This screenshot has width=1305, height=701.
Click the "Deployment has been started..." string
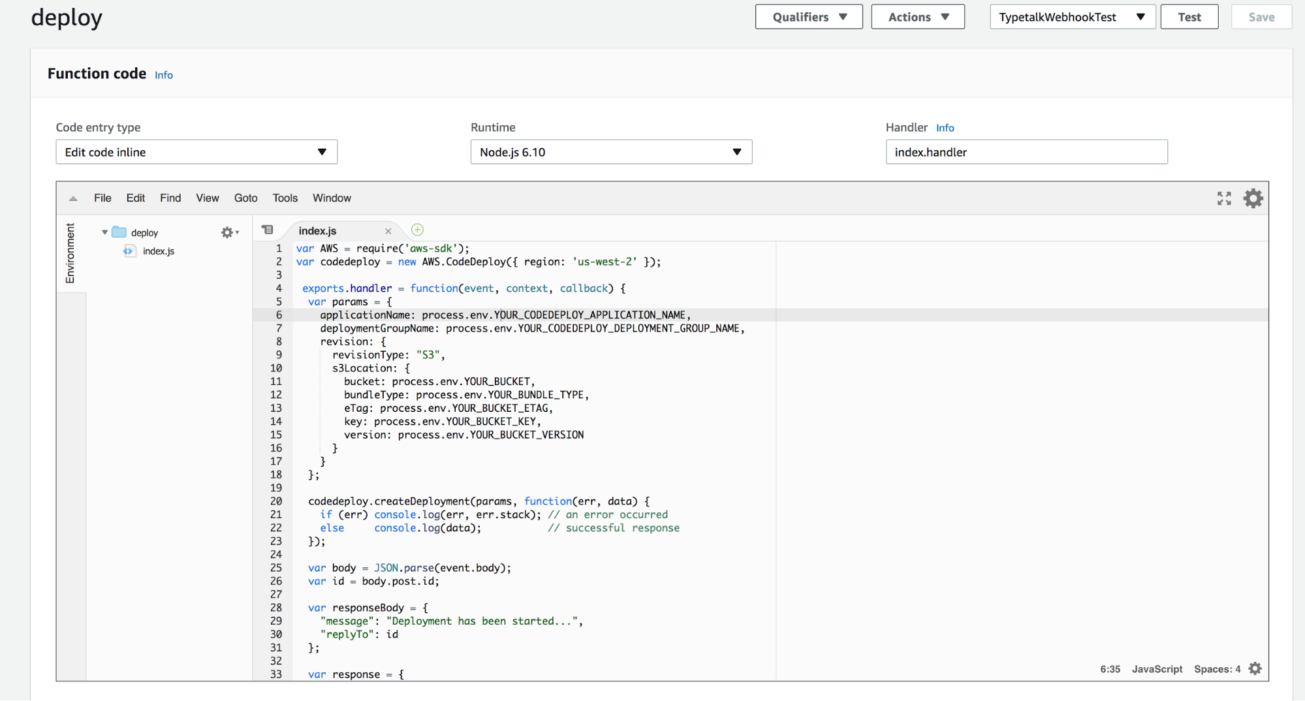482,621
